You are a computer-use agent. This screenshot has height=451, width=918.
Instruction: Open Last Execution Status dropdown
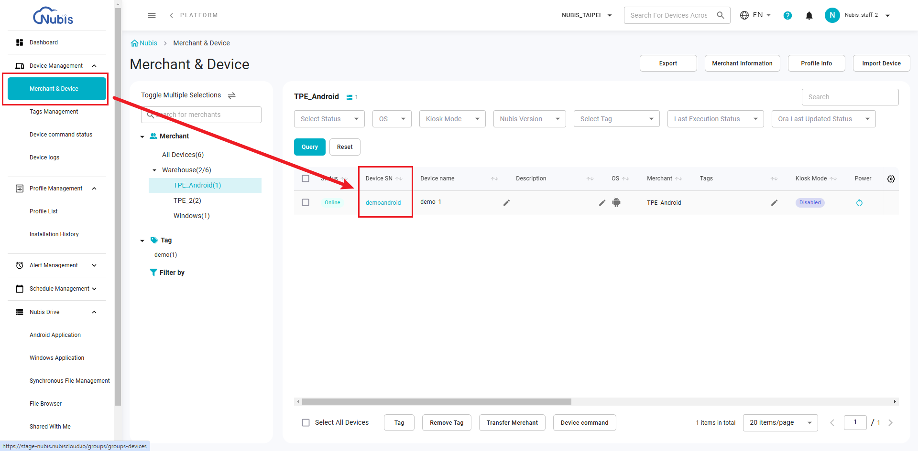715,119
